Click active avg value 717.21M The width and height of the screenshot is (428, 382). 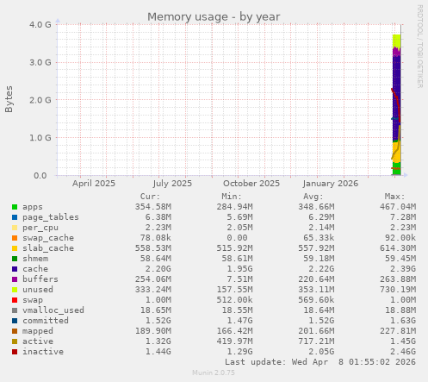click(316, 341)
